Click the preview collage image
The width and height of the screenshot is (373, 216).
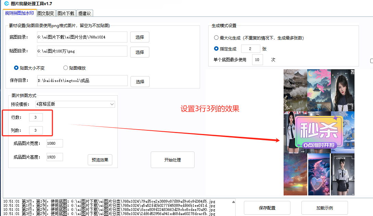pyautogui.click(x=319, y=132)
